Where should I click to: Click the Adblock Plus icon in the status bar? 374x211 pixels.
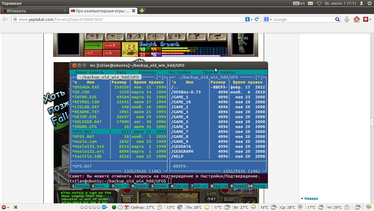(x=4, y=207)
